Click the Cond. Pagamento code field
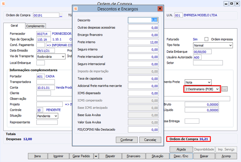 pos(41,45)
